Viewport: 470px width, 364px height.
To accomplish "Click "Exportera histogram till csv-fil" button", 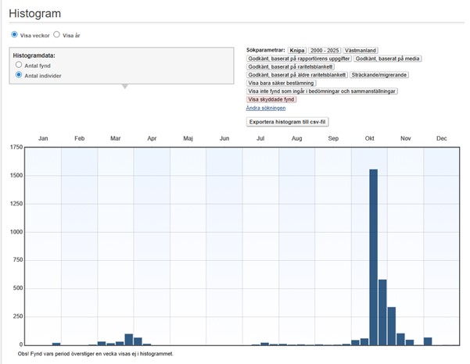I will pyautogui.click(x=287, y=123).
